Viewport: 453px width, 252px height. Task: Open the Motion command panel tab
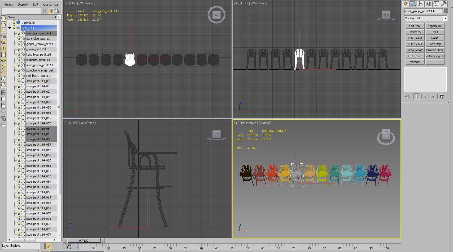pyautogui.click(x=429, y=4)
